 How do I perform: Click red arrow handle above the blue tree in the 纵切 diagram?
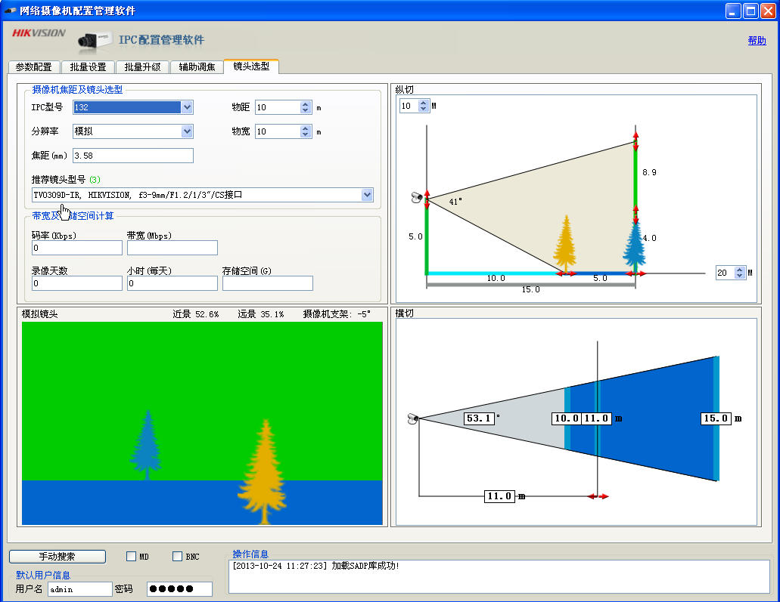click(635, 215)
